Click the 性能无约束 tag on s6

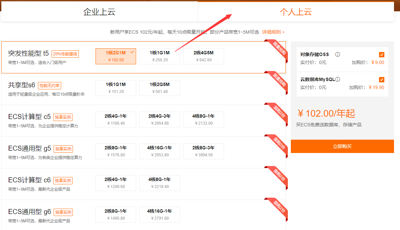pyautogui.click(x=50, y=86)
